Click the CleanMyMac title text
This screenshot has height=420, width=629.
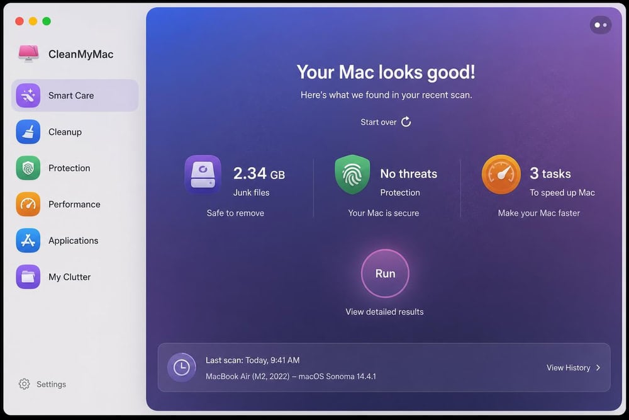(x=81, y=54)
